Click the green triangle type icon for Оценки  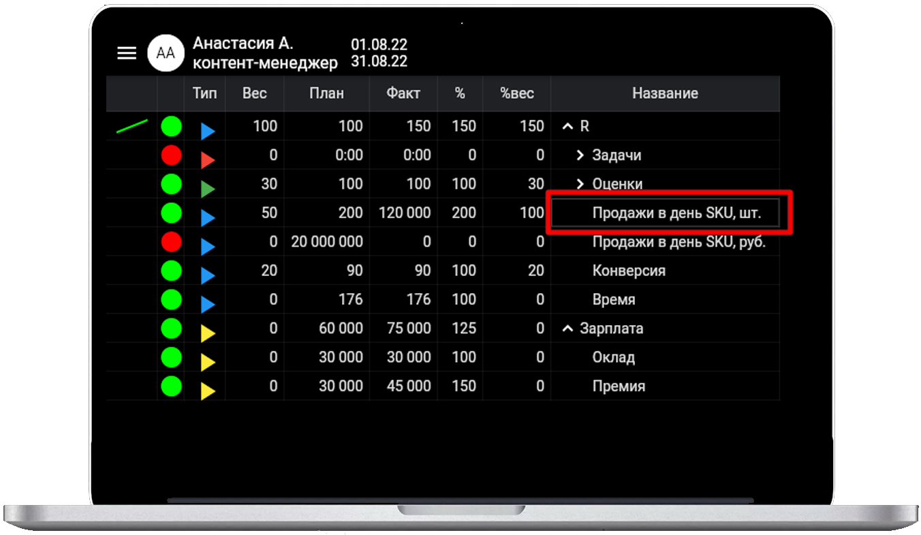(x=208, y=189)
